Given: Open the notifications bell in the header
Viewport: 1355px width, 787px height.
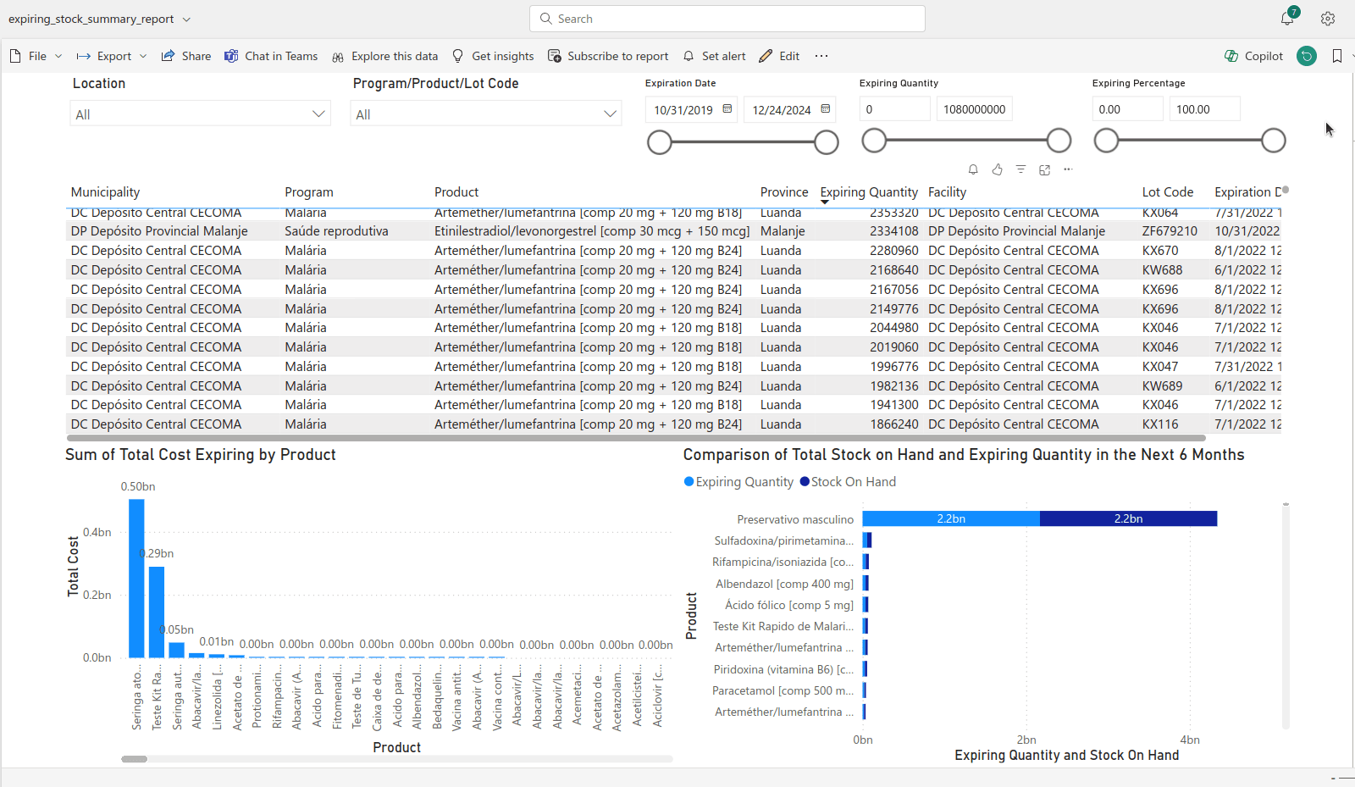Looking at the screenshot, I should [x=1287, y=19].
